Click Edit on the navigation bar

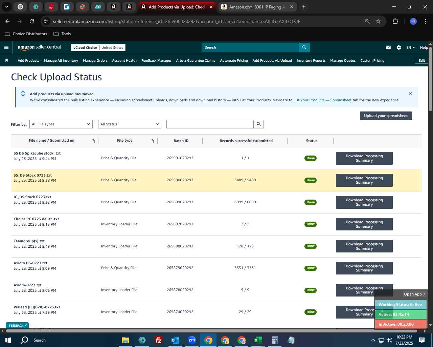tap(421, 60)
